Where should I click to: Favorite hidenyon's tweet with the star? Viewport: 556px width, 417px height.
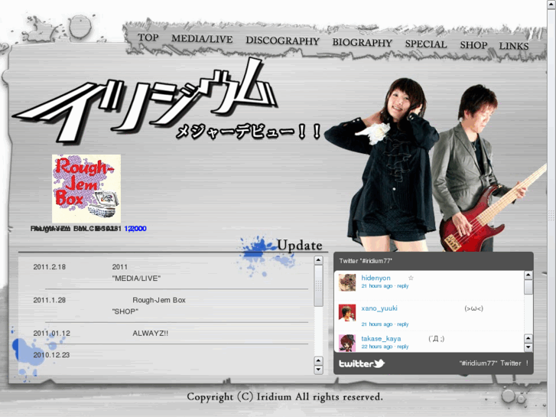click(x=411, y=278)
